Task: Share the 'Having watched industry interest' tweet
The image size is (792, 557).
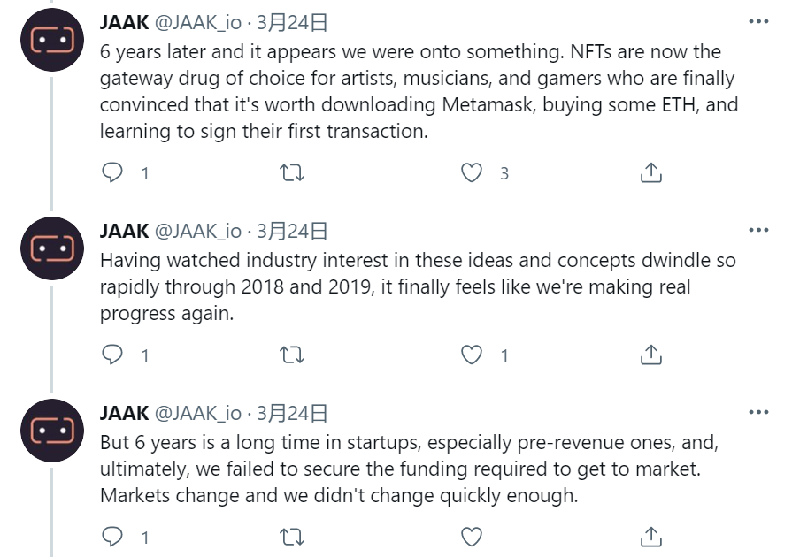Action: pos(650,355)
